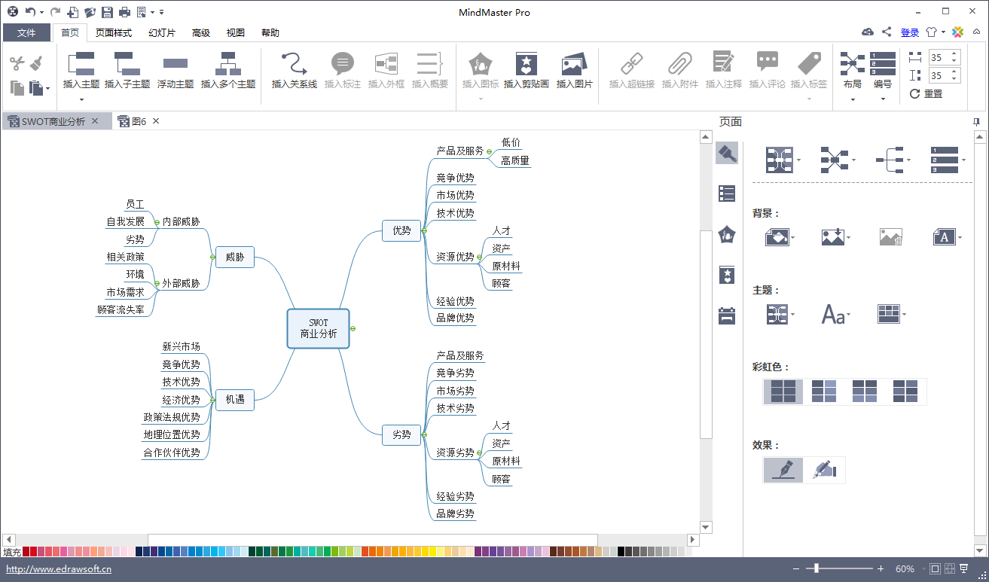Viewport: 989px width, 582px height.
Task: Open the clipart sidebar panel icon
Action: coord(727,275)
